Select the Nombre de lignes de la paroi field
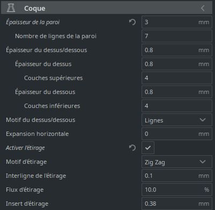The width and height of the screenshot is (215, 210). 177,36
